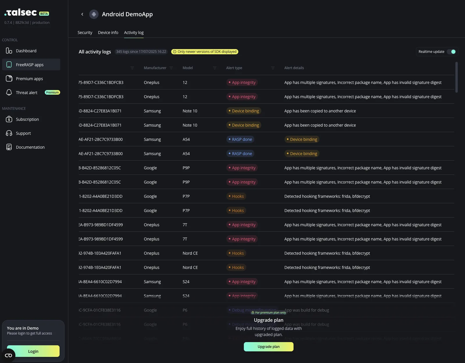Click first P6 'App was build for debug' detail
The image size is (465, 363).
click(x=307, y=310)
